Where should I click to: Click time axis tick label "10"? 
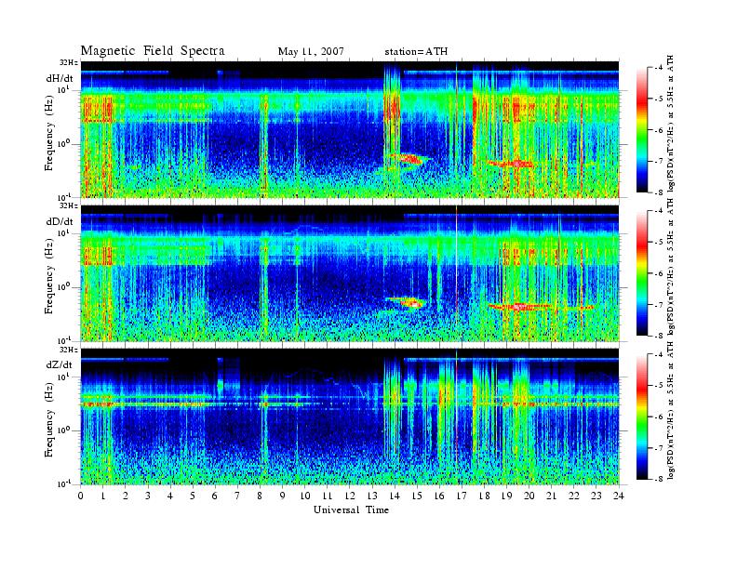click(x=305, y=496)
